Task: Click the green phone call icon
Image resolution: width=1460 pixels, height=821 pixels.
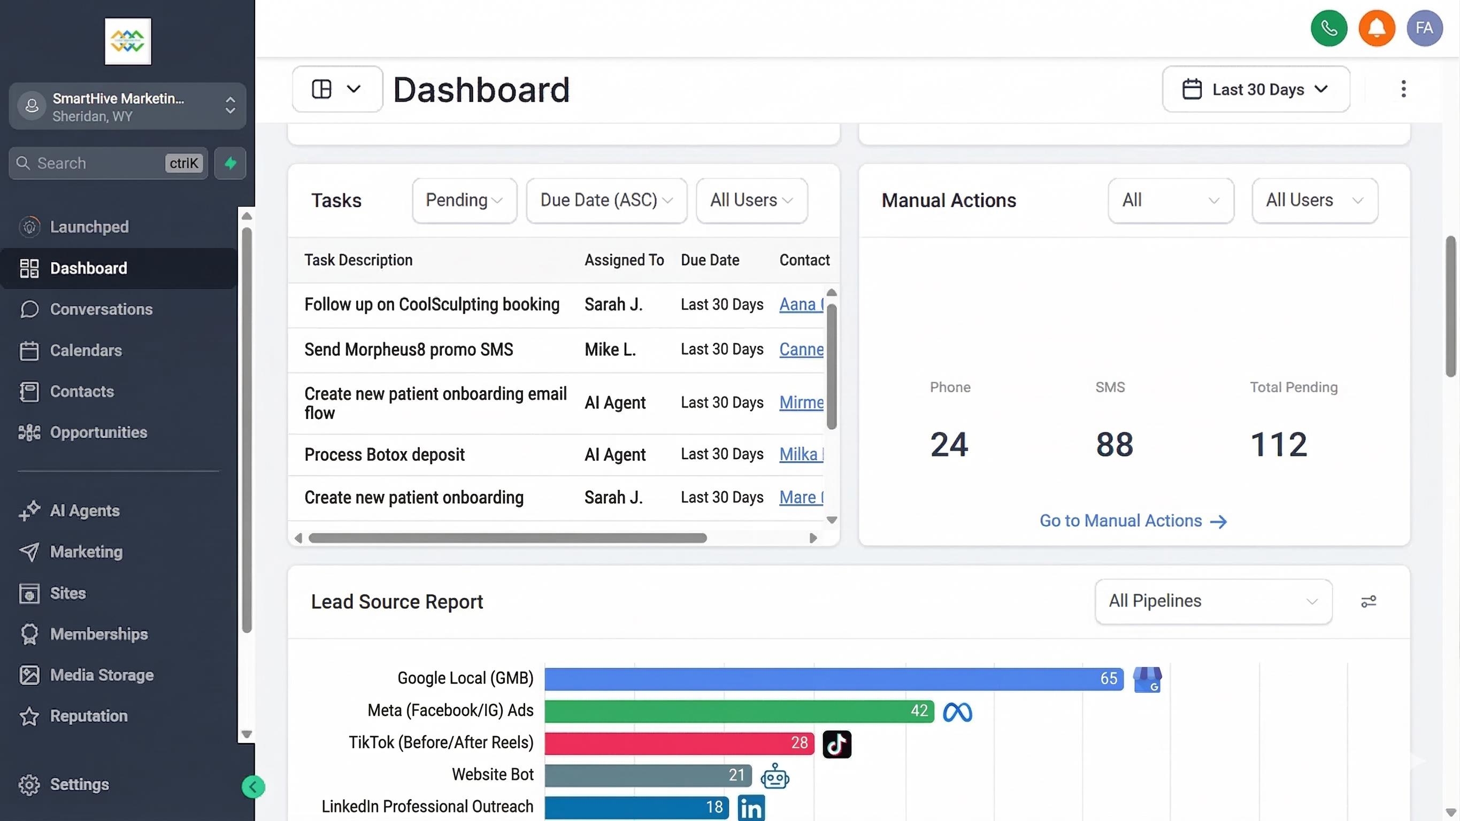Action: coord(1328,28)
